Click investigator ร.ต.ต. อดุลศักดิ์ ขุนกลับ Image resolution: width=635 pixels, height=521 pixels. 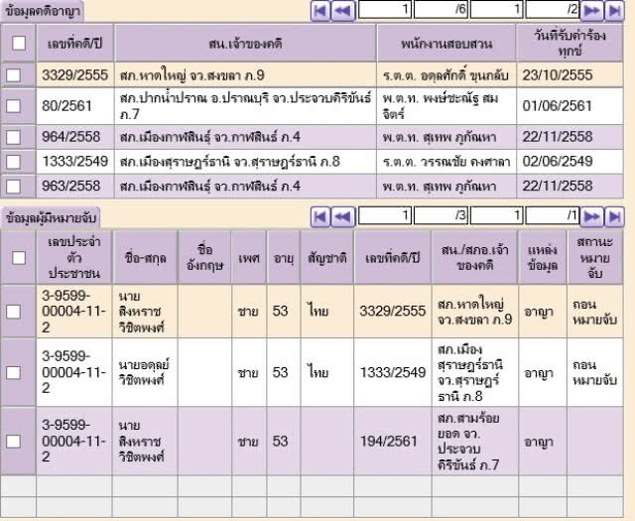coord(445,75)
